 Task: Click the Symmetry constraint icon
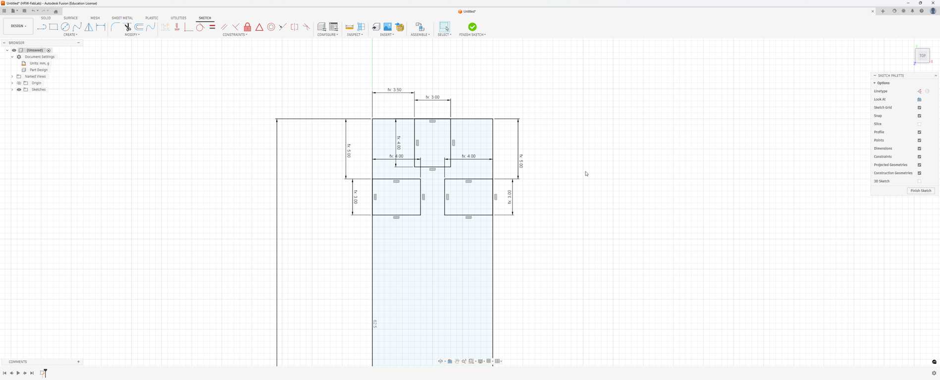[295, 27]
